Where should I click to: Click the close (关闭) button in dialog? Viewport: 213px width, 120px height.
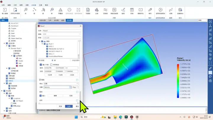tap(60, 106)
